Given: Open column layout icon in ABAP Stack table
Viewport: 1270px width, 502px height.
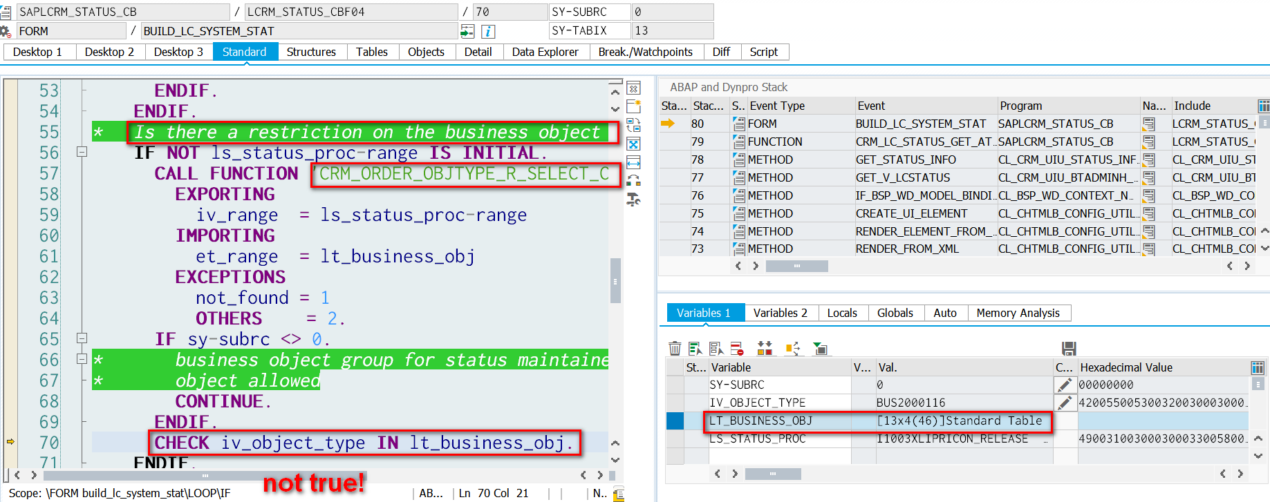Looking at the screenshot, I should click(x=1264, y=106).
